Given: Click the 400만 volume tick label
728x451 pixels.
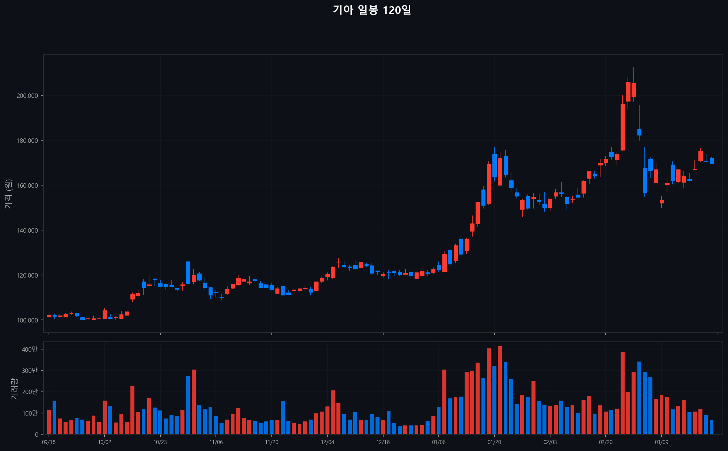Looking at the screenshot, I should tap(30, 349).
